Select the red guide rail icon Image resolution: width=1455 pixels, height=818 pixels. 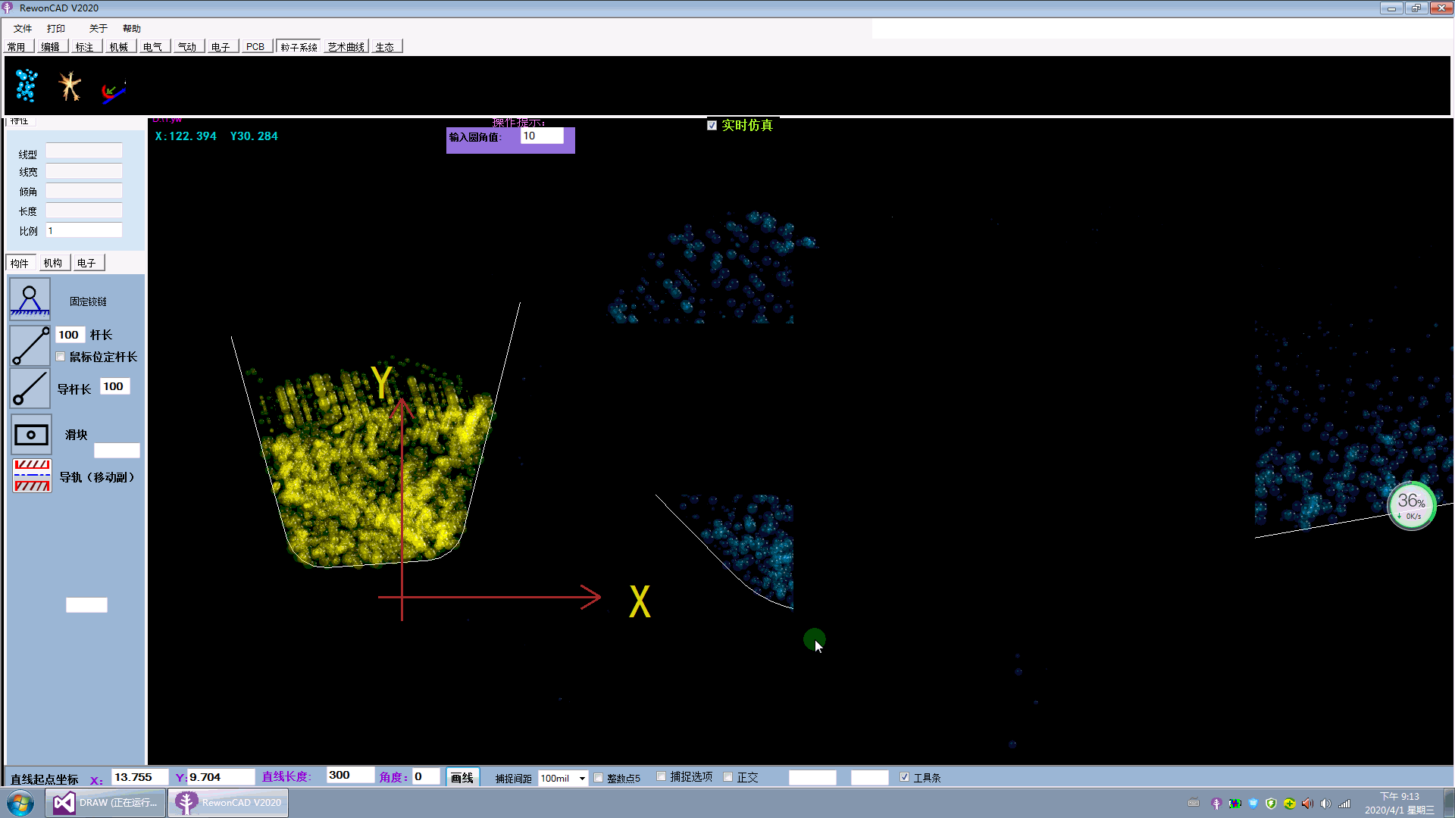click(32, 476)
